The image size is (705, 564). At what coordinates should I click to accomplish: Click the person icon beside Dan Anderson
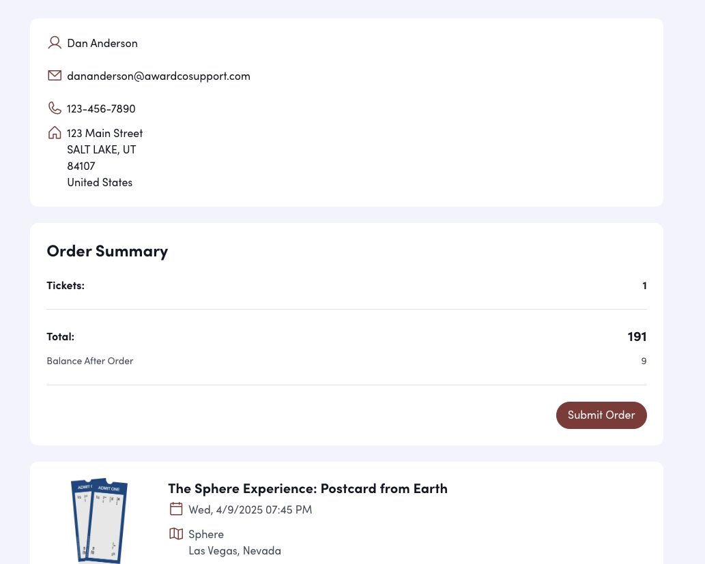(55, 43)
